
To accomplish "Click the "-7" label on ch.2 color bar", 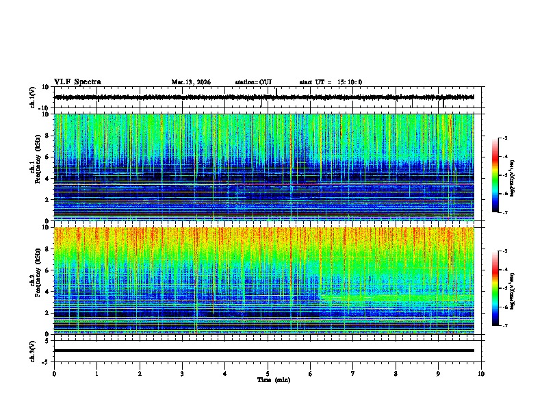I will (x=504, y=325).
